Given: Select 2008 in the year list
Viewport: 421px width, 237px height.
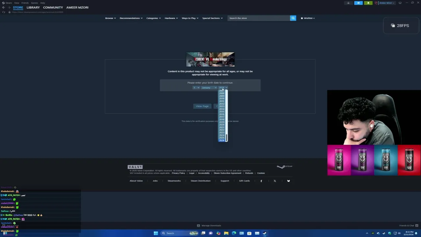Looking at the screenshot, I should [x=222, y=93].
